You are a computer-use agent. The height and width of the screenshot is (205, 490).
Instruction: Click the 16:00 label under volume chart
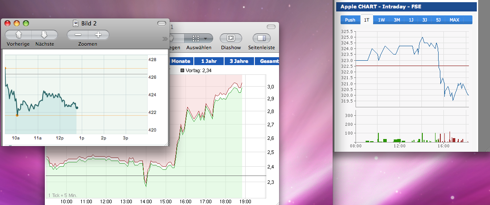[443, 146]
